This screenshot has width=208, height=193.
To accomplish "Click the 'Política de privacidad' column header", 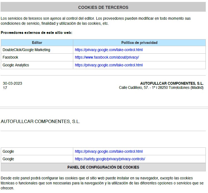I will click(x=139, y=42).
